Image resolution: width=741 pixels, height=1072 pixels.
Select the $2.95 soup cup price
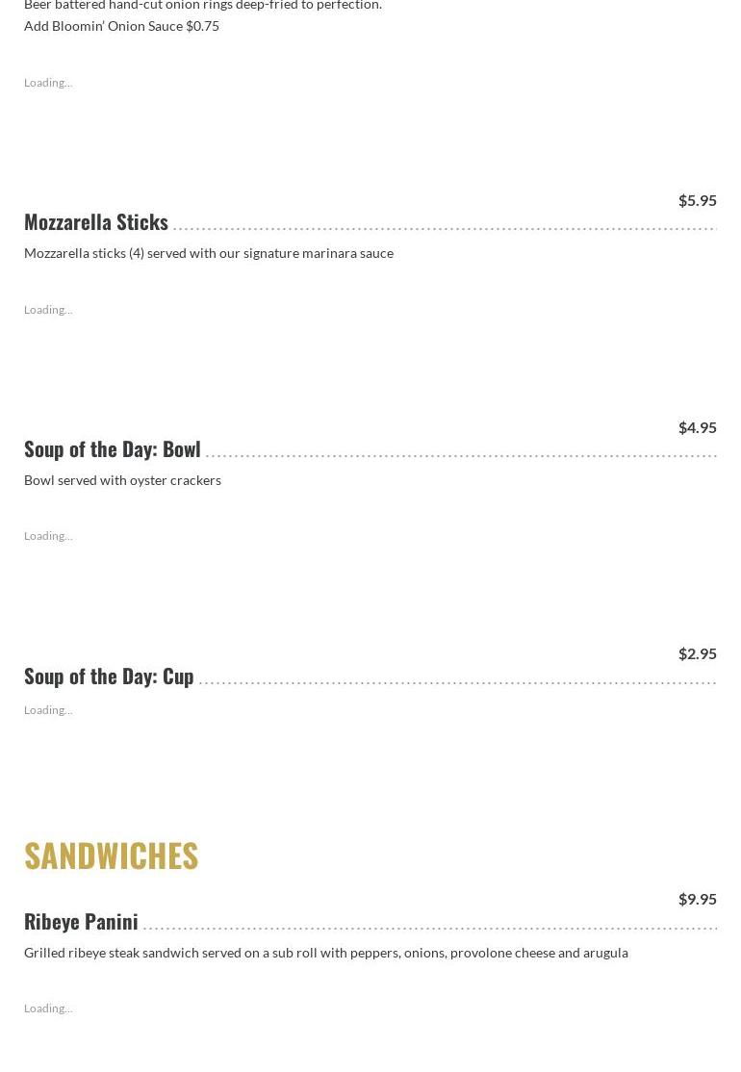point(698,653)
